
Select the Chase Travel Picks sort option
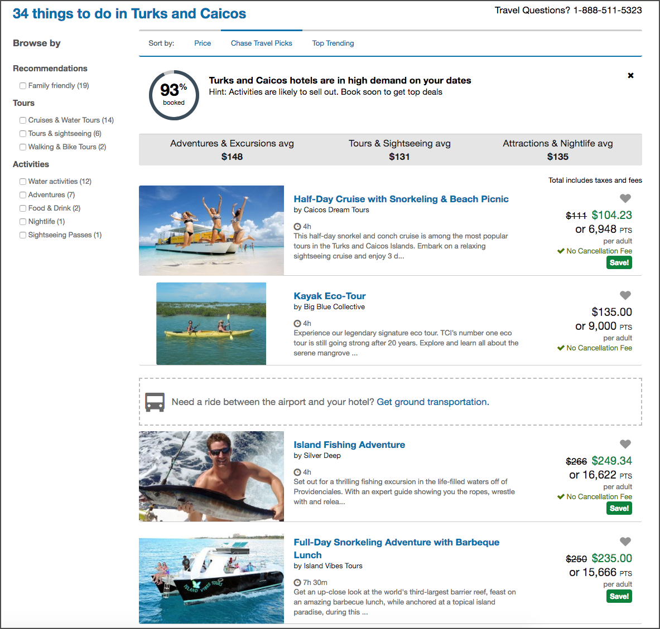(x=261, y=43)
